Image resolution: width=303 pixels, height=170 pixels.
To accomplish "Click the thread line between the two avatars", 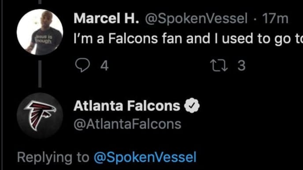I will [40, 74].
